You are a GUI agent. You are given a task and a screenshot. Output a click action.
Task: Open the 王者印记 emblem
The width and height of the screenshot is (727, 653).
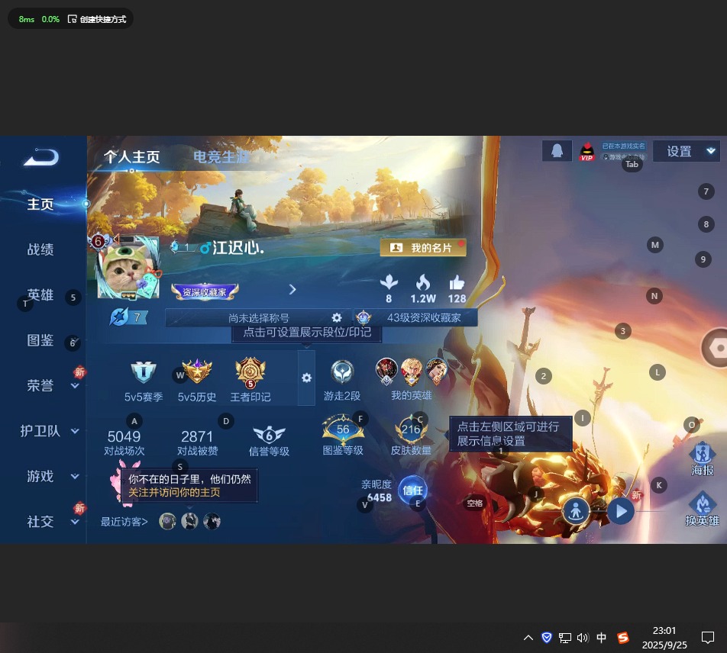click(x=250, y=372)
